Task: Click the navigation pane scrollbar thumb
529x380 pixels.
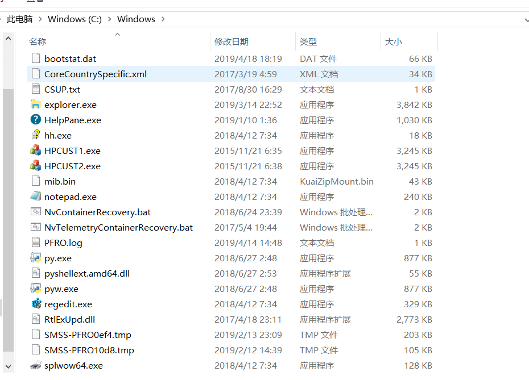Action: pos(9,220)
